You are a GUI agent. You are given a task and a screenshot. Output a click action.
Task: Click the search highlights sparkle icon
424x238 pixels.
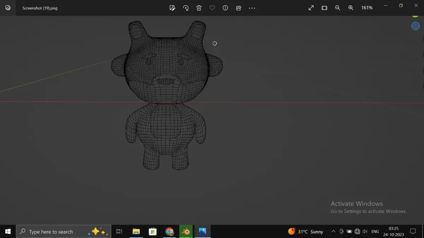click(x=98, y=232)
